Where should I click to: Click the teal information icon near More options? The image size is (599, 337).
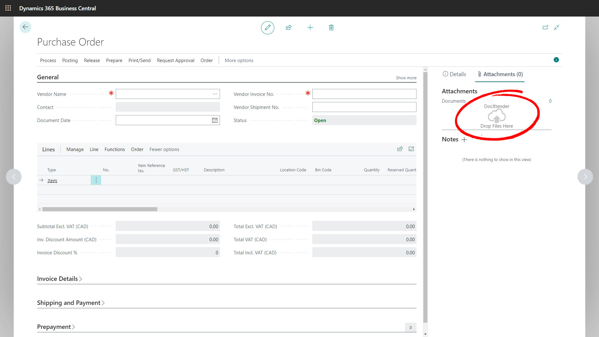point(556,60)
